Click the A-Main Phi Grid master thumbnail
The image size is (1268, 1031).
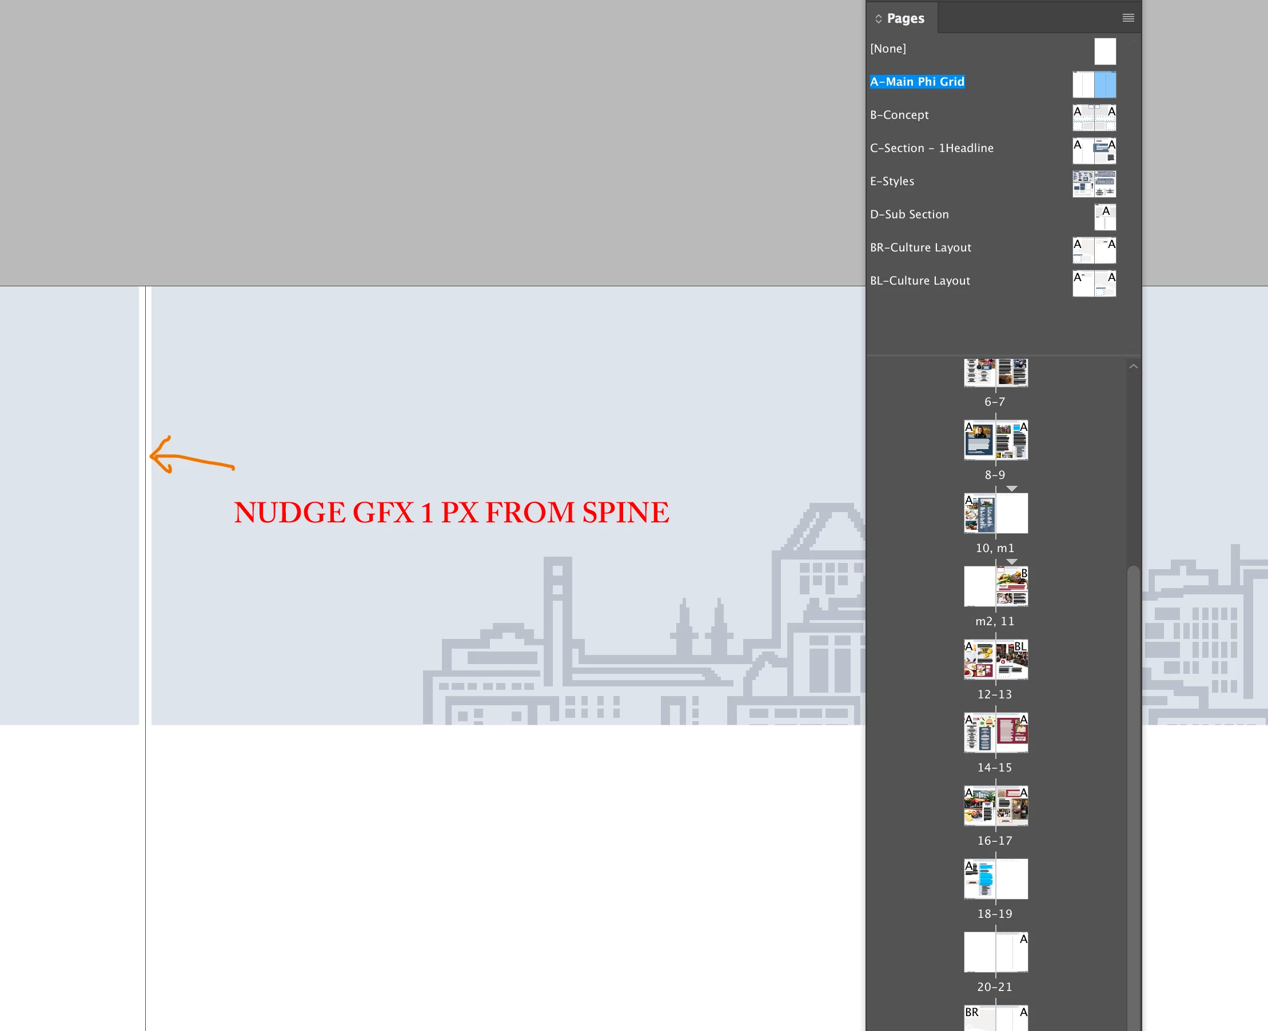point(1094,85)
